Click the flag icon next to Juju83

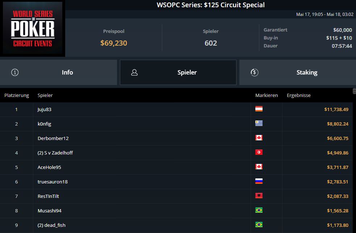259,109
